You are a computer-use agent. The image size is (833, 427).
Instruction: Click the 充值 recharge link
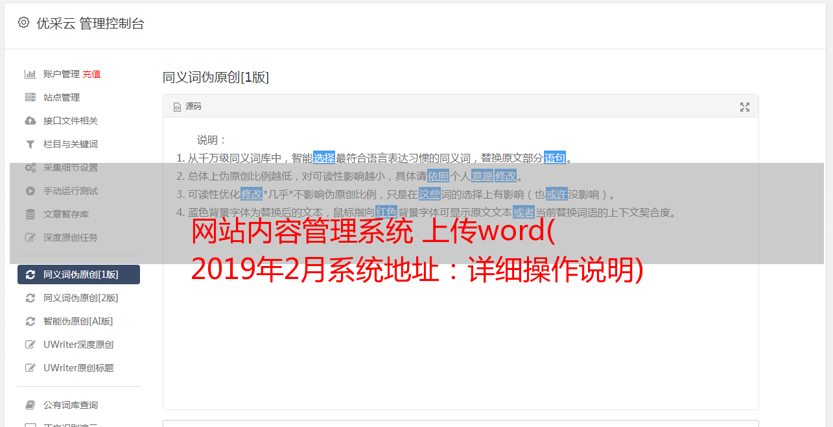click(91, 74)
